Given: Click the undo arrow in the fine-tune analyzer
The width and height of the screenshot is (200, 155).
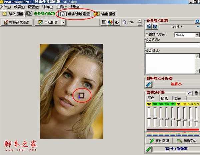Looking at the screenshot, I should pyautogui.click(x=190, y=93).
